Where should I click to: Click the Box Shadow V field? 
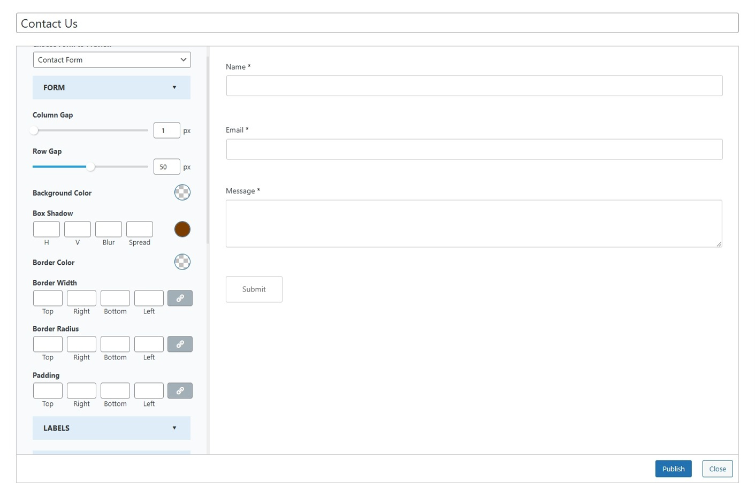[x=78, y=229]
